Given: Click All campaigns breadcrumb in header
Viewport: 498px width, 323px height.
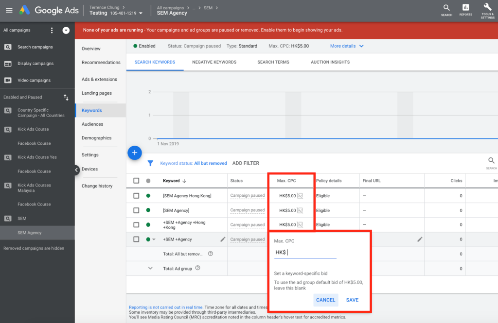Looking at the screenshot, I should (170, 8).
